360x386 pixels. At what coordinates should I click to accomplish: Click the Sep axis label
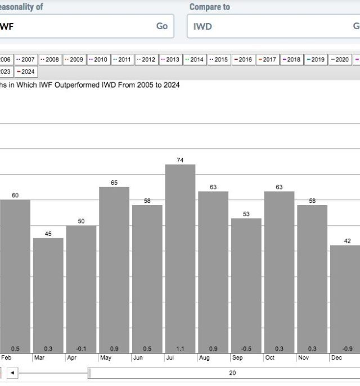[237, 357]
